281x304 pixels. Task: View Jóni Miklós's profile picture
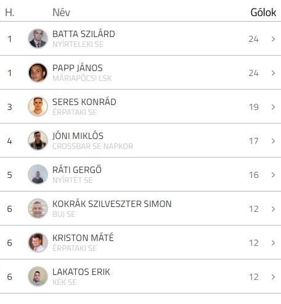point(38,140)
